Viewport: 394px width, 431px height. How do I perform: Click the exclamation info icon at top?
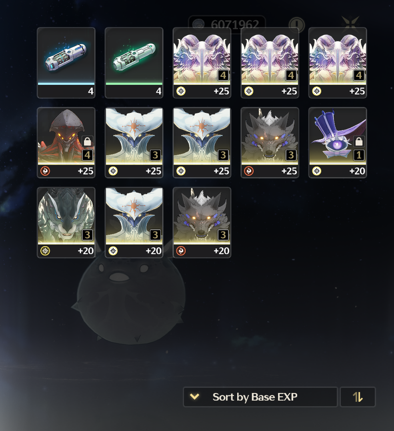pos(297,25)
